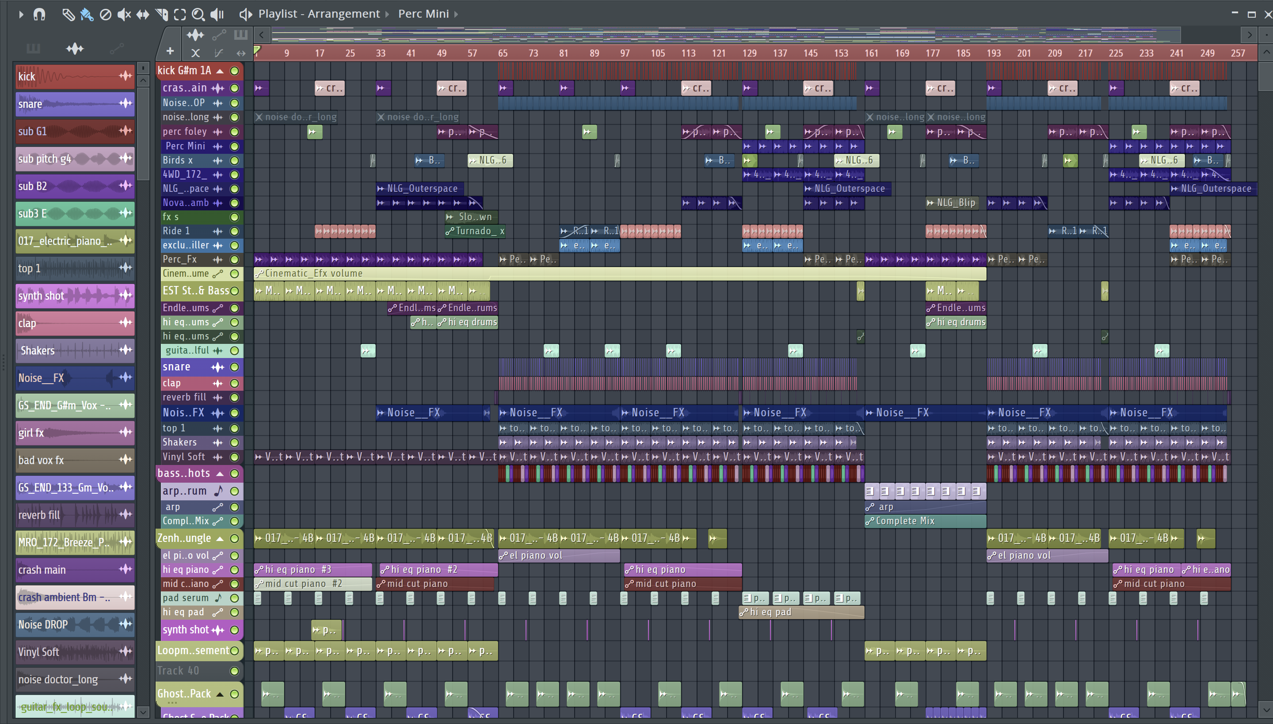Image resolution: width=1273 pixels, height=724 pixels.
Task: Open the sub G1 clip menu
Action: point(125,131)
